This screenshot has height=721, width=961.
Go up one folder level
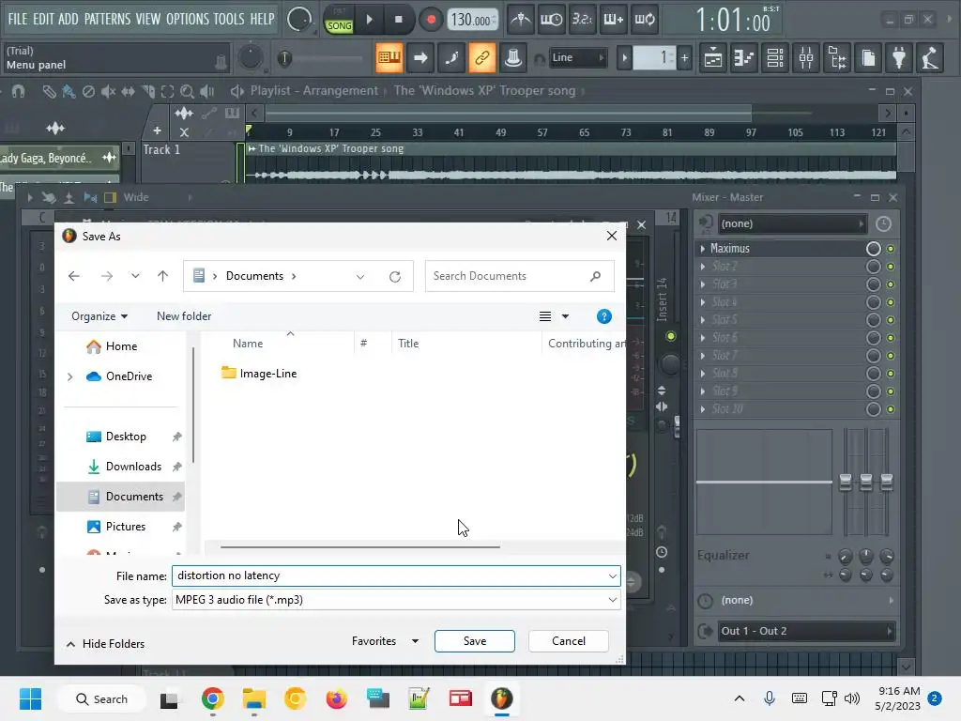click(x=162, y=276)
